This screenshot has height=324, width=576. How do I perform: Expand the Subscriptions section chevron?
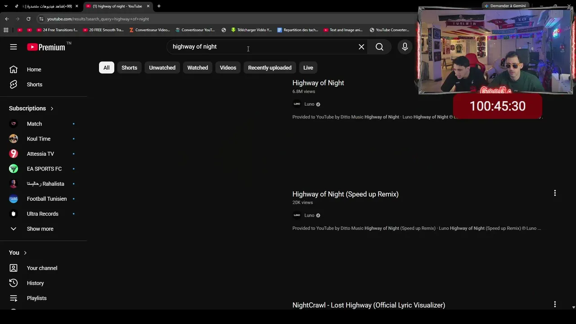pyautogui.click(x=52, y=108)
